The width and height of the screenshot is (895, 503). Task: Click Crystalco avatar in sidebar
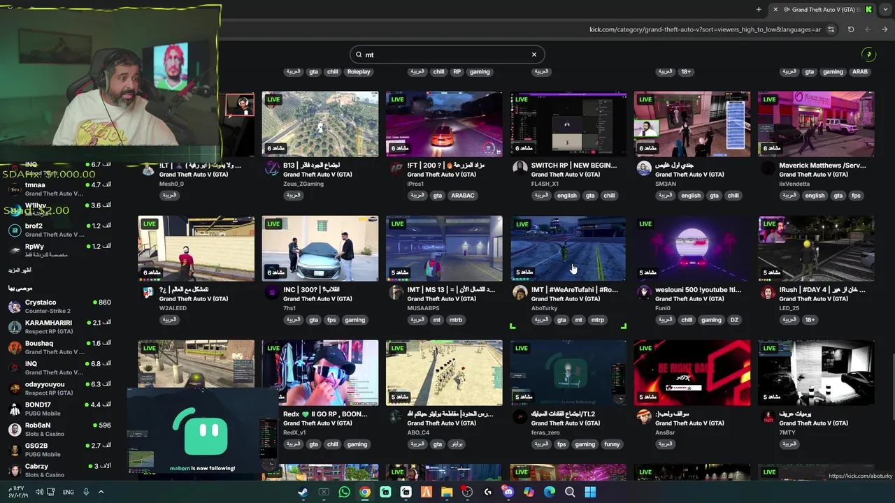(14, 307)
